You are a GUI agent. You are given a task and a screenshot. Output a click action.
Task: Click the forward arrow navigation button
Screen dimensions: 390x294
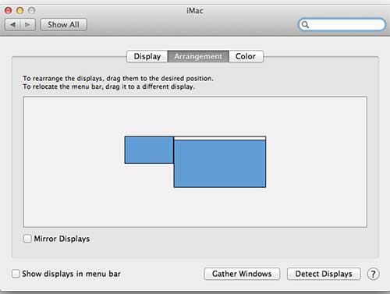27,25
